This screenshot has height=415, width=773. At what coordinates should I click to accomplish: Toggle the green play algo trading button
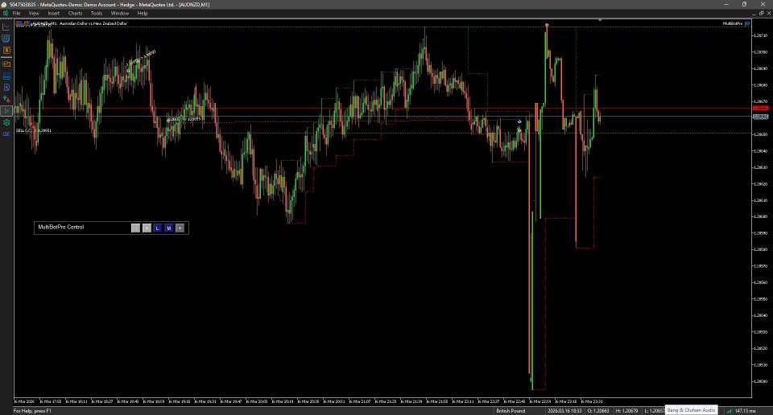(x=6, y=111)
